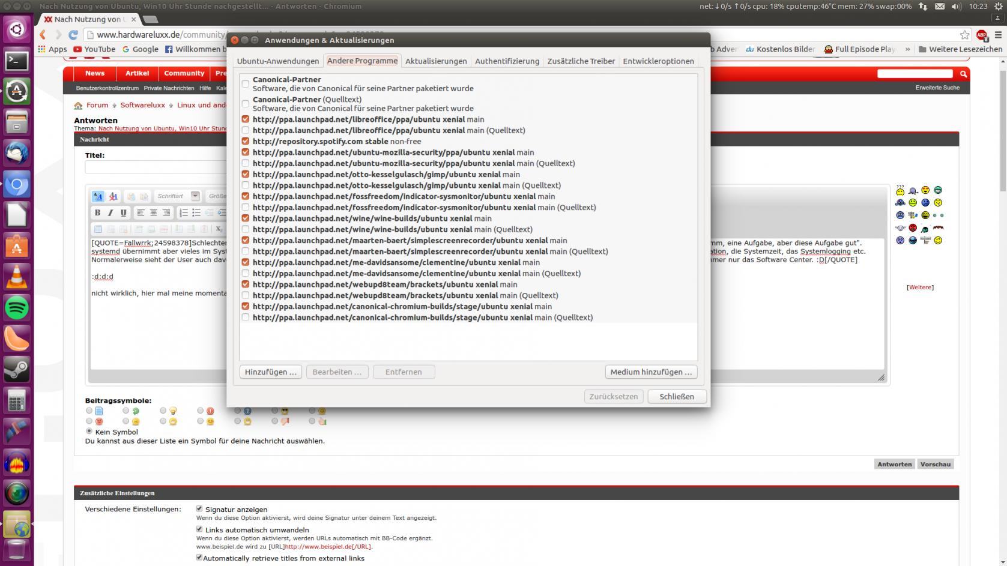This screenshot has width=1007, height=566.
Task: Launch Thunderbird mail from the dock
Action: tap(17, 153)
